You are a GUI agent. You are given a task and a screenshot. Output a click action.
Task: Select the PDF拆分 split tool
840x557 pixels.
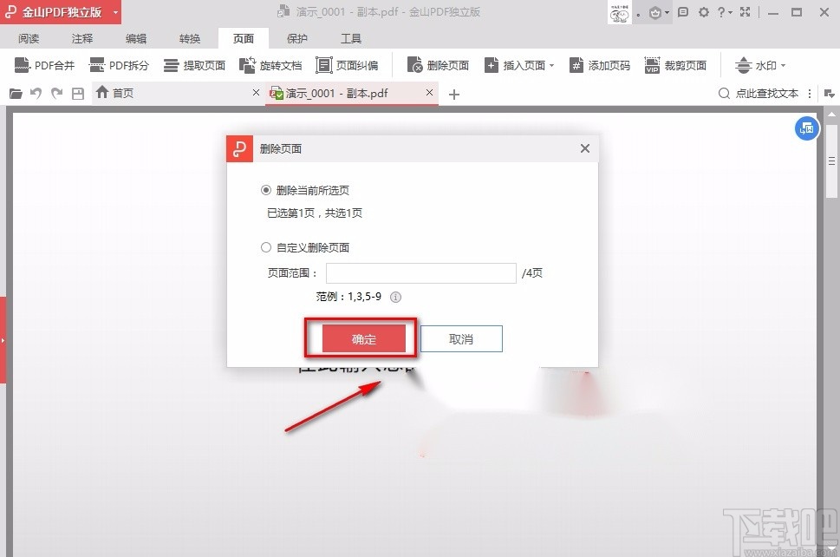click(119, 64)
